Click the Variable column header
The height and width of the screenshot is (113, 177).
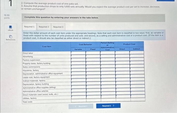click(x=78, y=49)
